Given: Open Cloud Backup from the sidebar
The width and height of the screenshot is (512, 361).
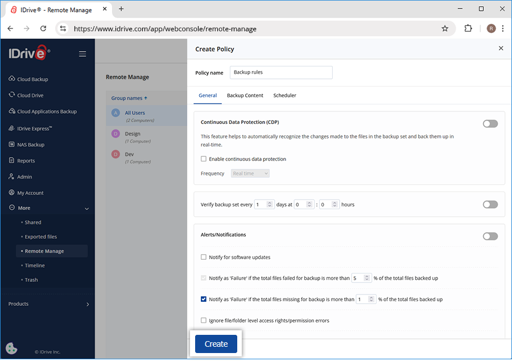Looking at the screenshot, I should click(x=28, y=79).
